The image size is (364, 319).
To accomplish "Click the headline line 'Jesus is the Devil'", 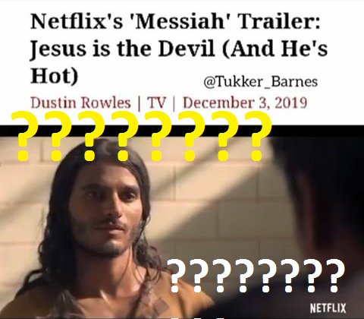I will pos(123,49).
